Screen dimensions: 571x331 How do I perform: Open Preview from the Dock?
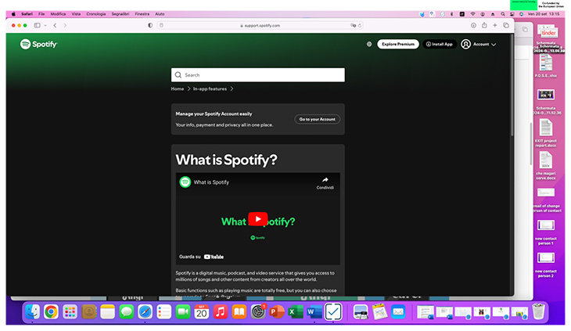361,312
